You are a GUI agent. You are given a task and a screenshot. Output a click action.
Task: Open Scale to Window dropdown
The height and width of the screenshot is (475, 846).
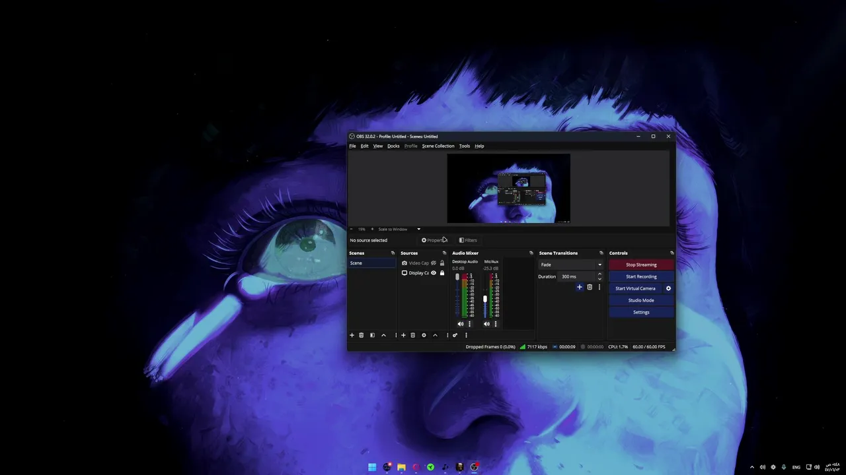[399, 229]
